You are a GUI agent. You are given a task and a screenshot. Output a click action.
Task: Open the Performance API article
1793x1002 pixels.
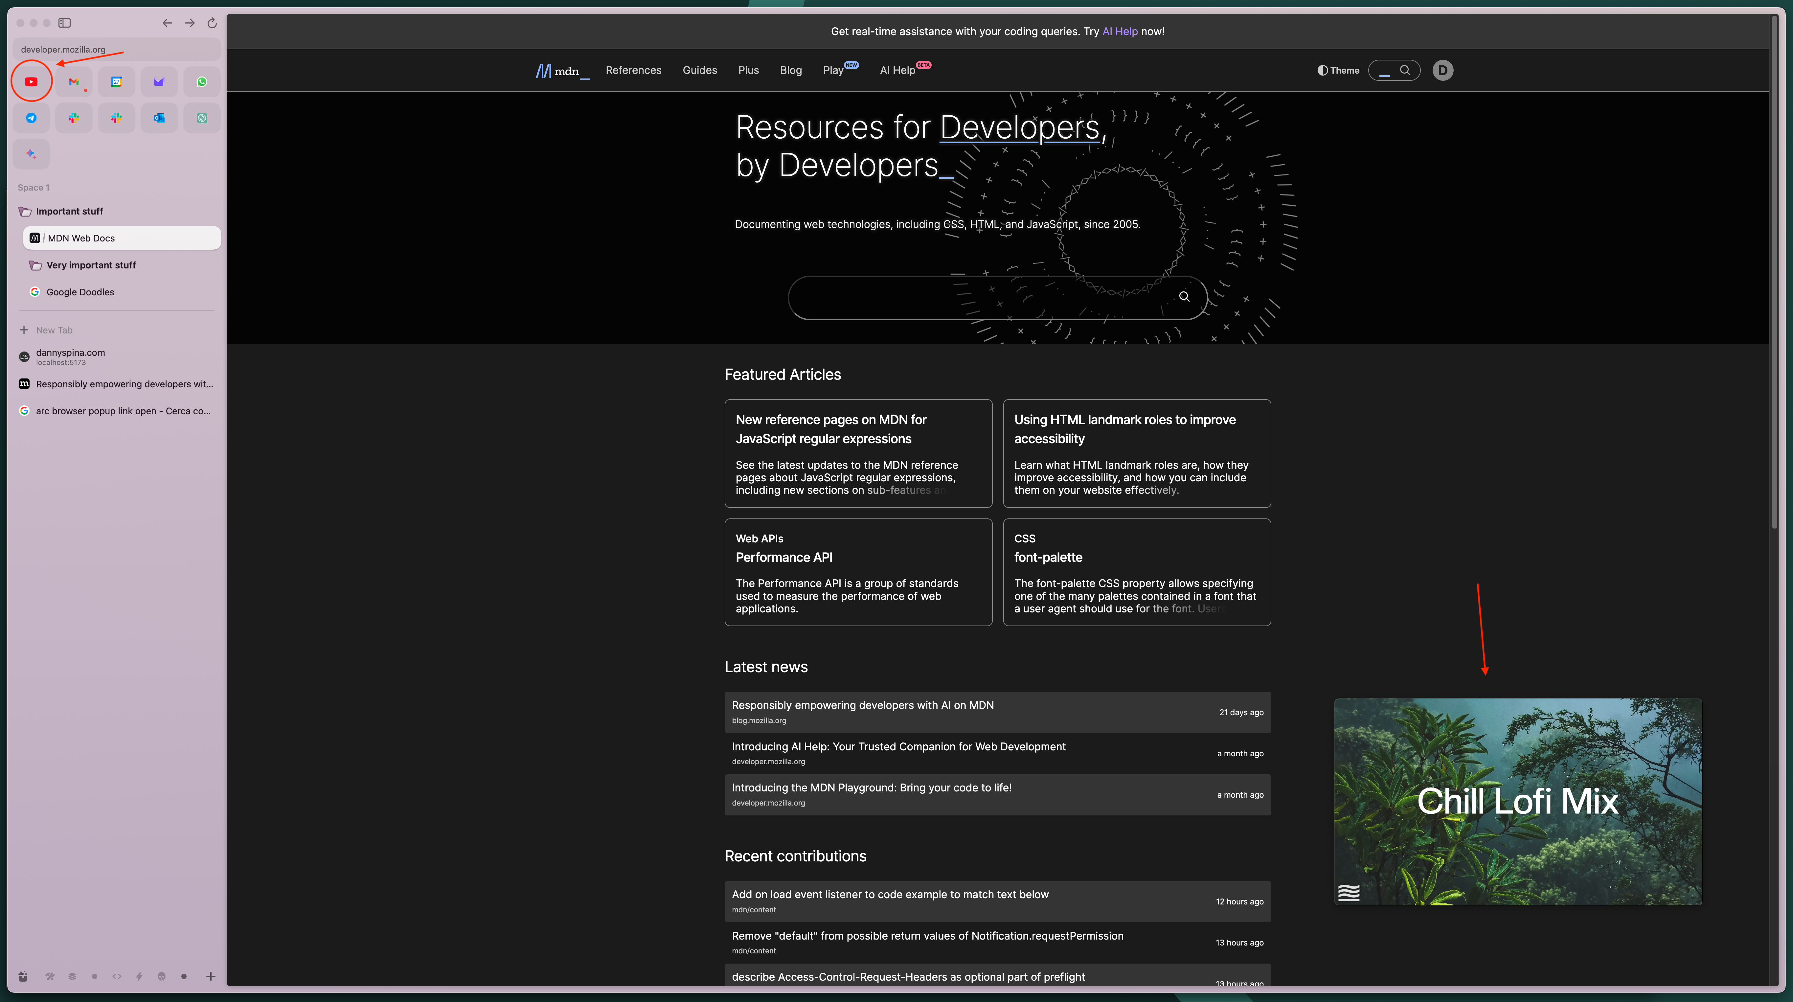784,558
